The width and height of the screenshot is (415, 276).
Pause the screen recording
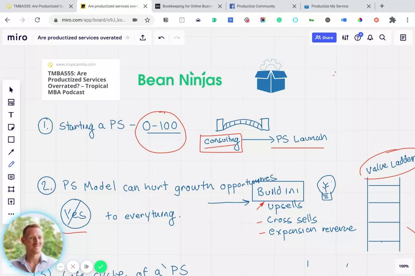[x=86, y=266]
